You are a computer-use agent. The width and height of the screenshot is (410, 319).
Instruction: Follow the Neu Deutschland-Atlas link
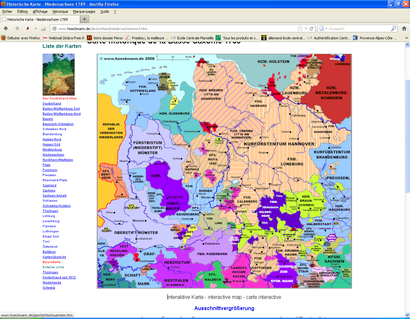pyautogui.click(x=60, y=98)
